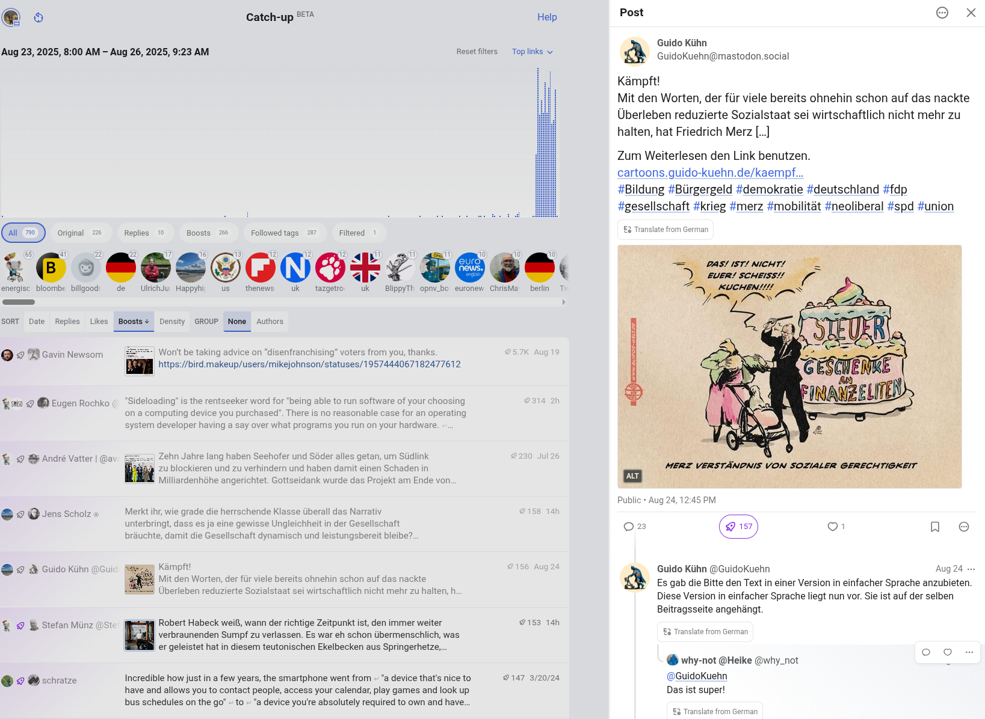The height and width of the screenshot is (719, 985).
Task: Click the refresh catch-up icon beside profile avatar
Action: (x=39, y=17)
